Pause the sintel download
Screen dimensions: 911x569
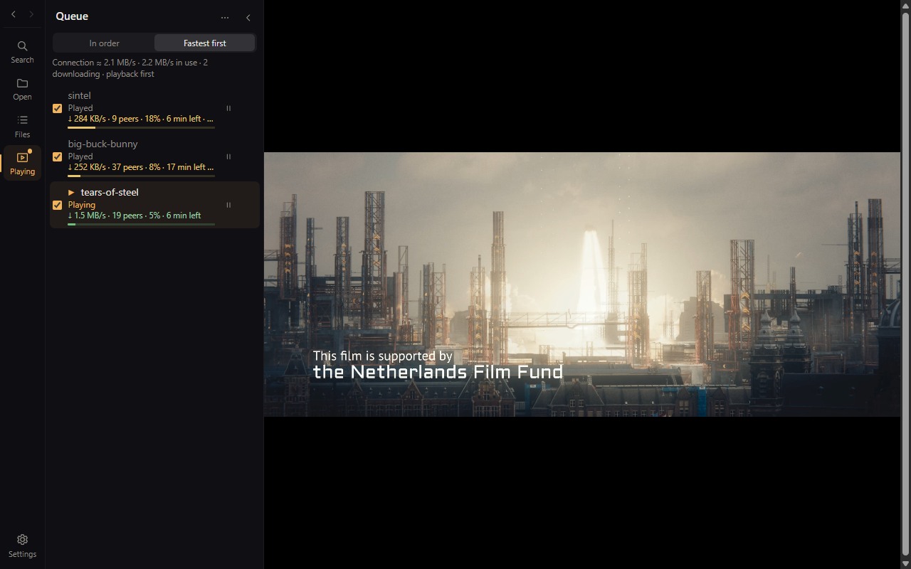pyautogui.click(x=228, y=108)
